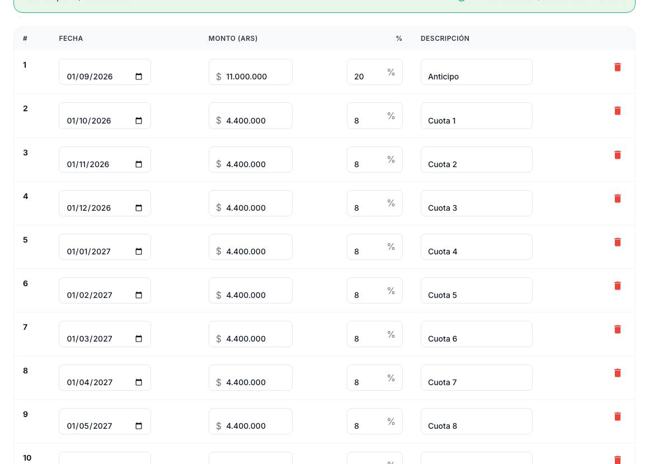
Task: Edit the percentage field for Cuota 1
Action: pos(375,116)
